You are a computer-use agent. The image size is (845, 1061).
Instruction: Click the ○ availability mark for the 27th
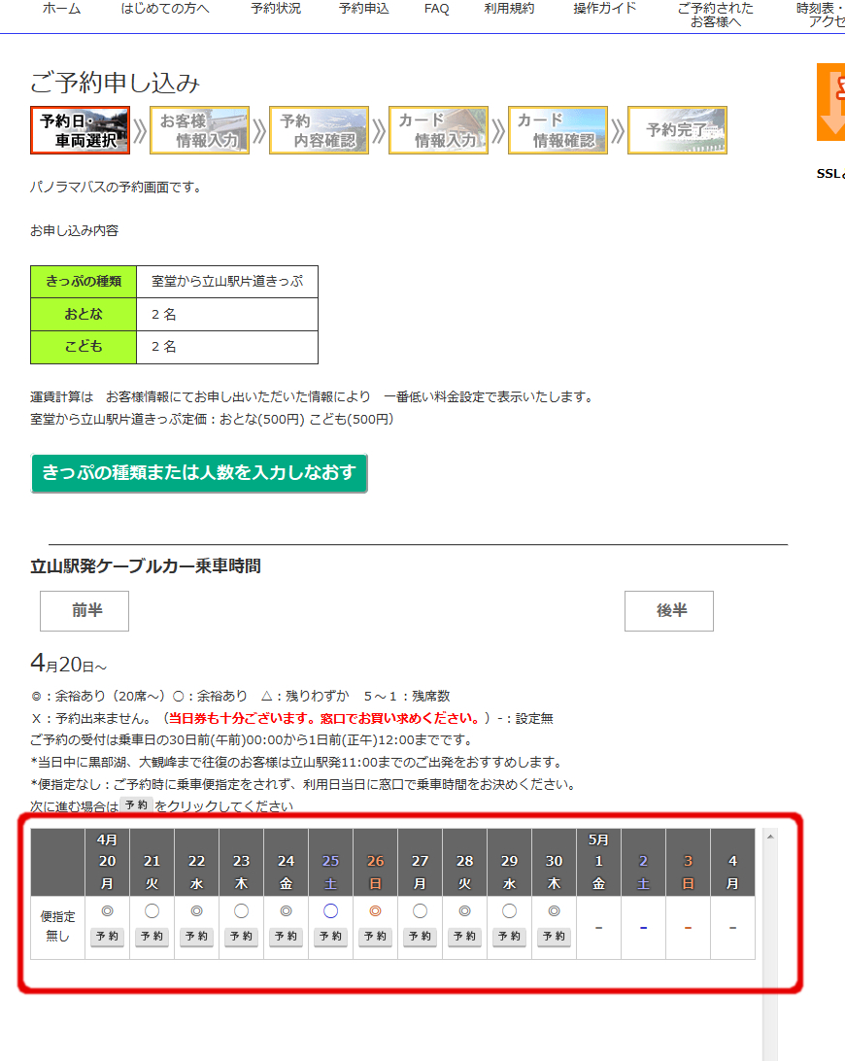[421, 911]
